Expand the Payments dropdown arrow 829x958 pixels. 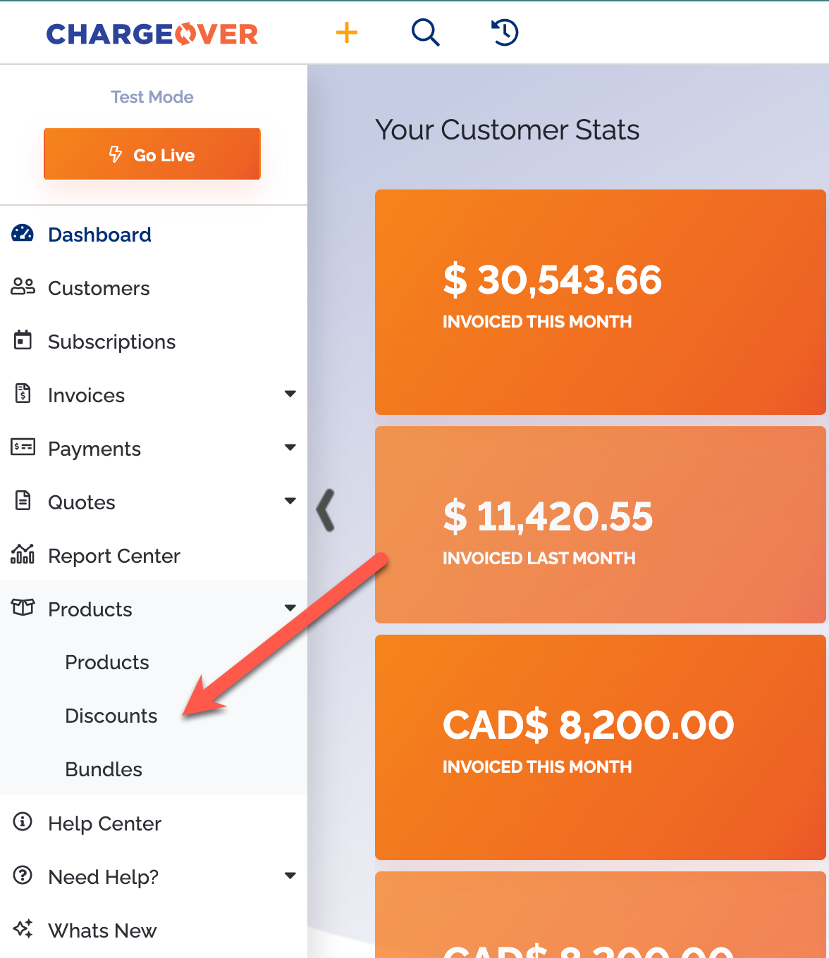pyautogui.click(x=290, y=447)
